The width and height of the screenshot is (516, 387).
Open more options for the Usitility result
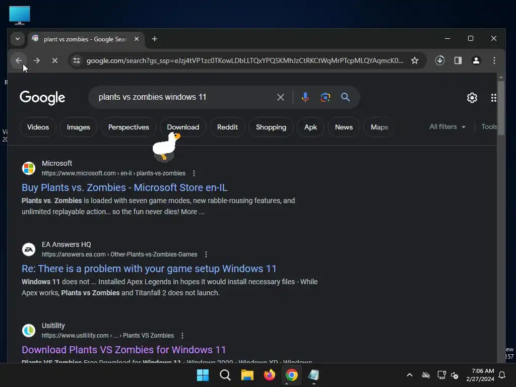[x=182, y=335]
